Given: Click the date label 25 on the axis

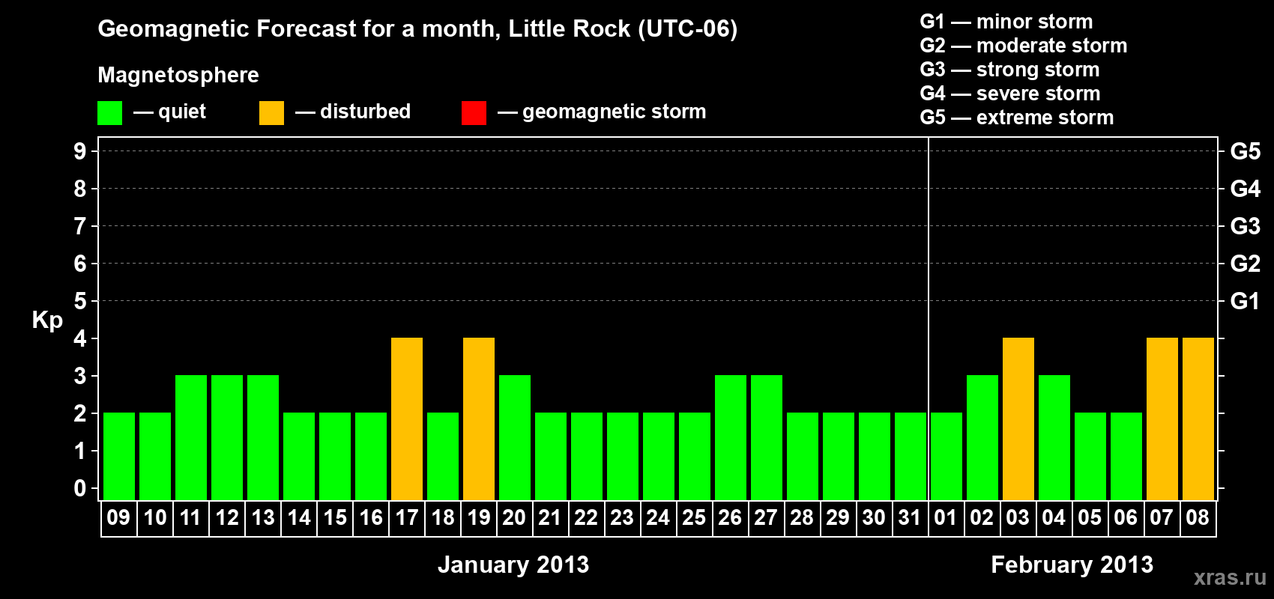Looking at the screenshot, I should [x=695, y=518].
